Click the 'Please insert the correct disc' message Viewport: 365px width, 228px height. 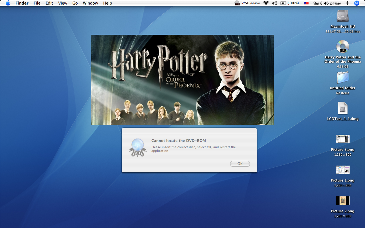[x=194, y=149]
